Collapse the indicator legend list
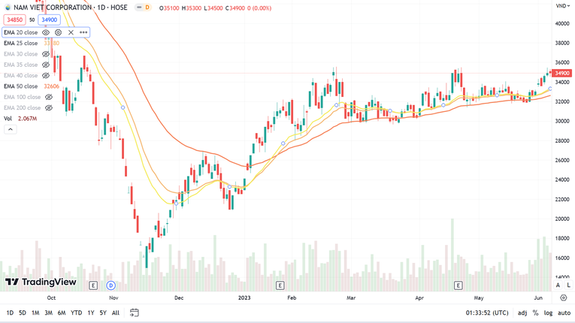This screenshot has height=323, width=575. point(11,129)
